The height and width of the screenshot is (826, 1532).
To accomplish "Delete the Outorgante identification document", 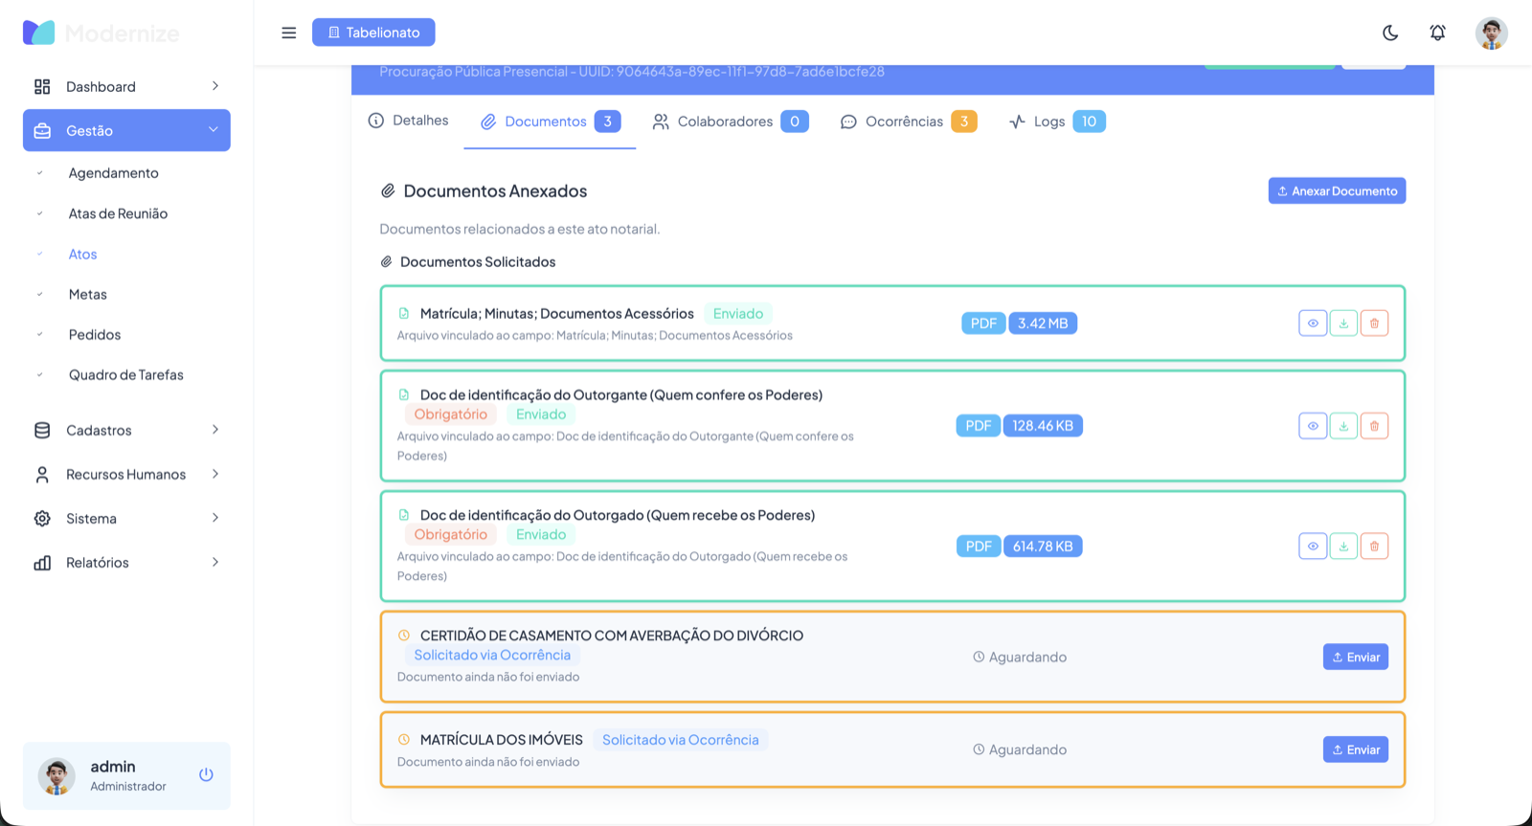I will coord(1374,426).
